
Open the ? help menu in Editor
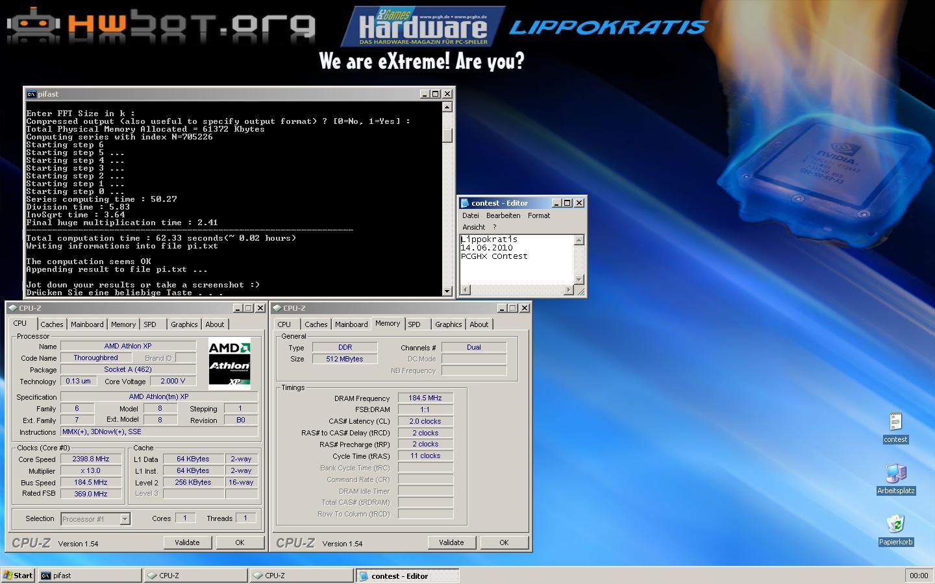click(x=494, y=227)
